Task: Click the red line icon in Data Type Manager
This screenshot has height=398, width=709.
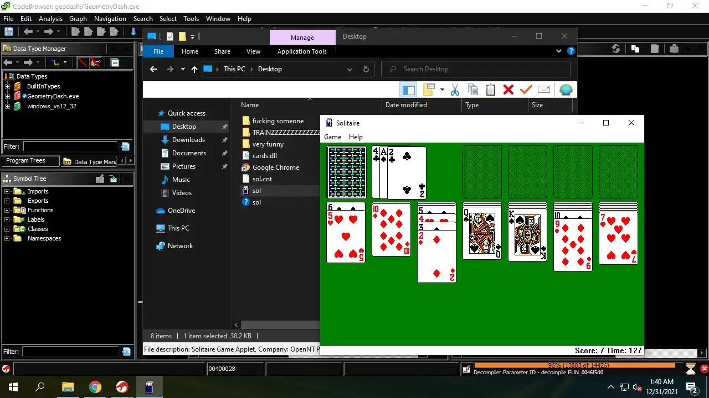Action: click(x=83, y=62)
